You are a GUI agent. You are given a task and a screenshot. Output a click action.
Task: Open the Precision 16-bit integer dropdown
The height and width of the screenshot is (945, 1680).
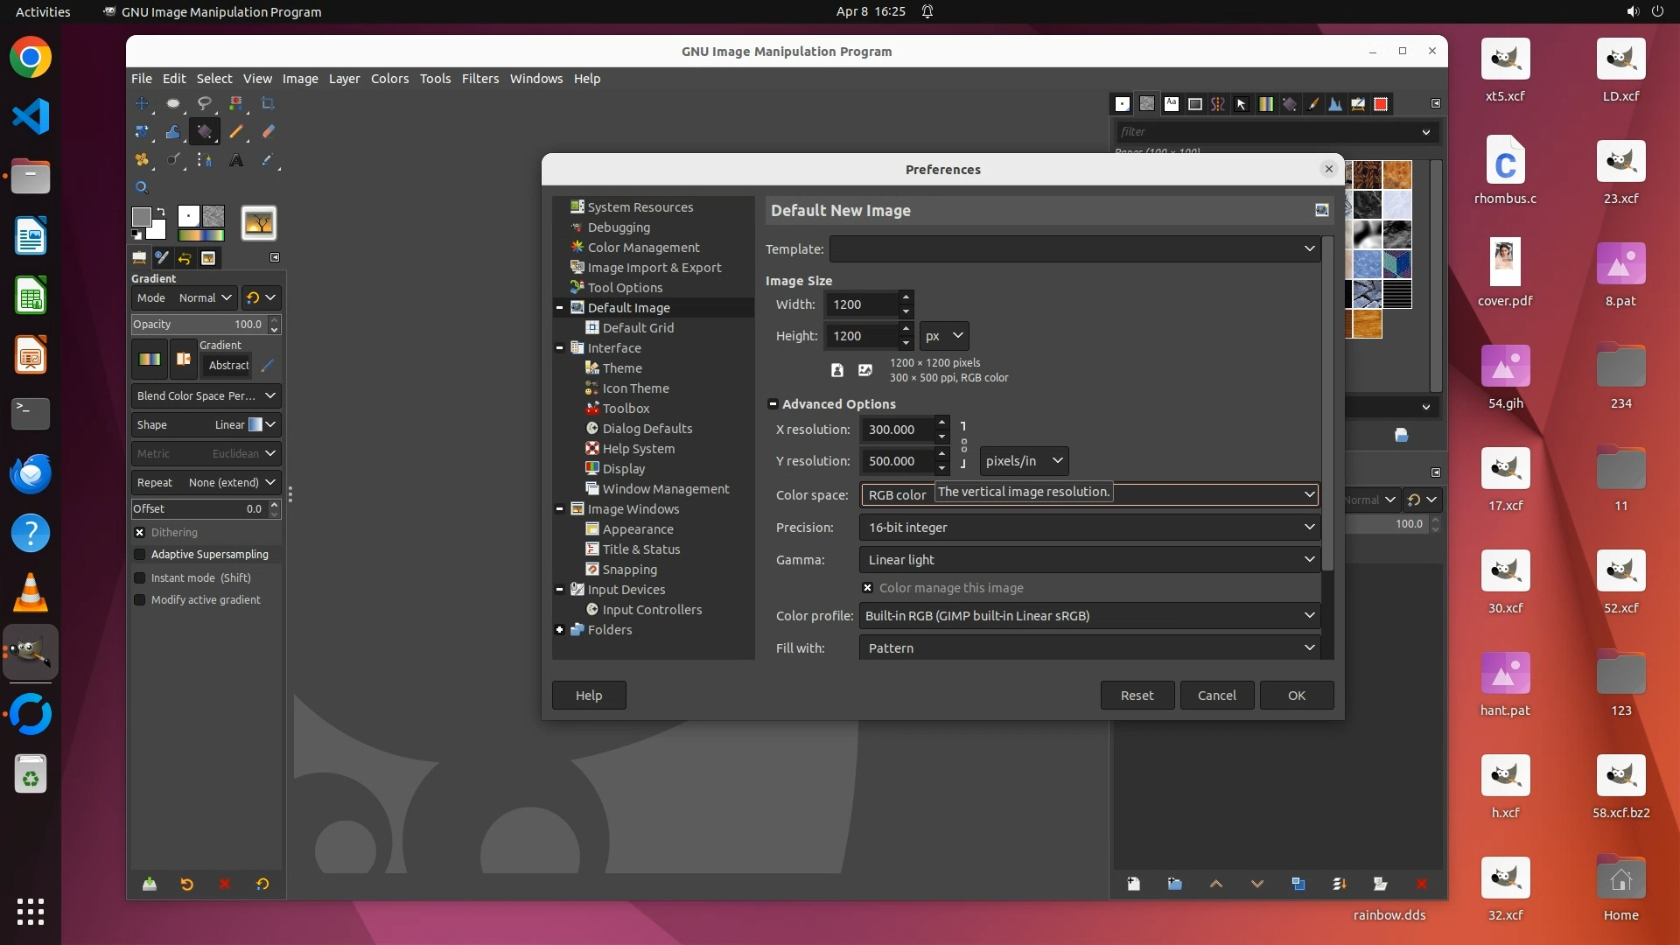[x=1088, y=528]
